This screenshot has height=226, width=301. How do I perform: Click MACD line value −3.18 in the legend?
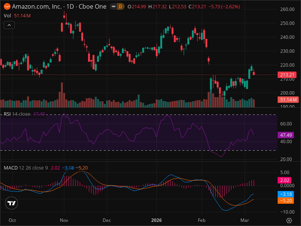tap(68, 168)
